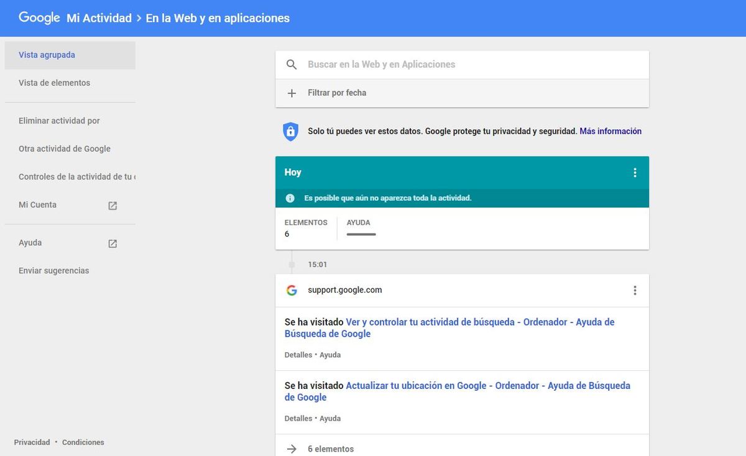Click Detalles under Actualizar tu ubicación entry
746x456 pixels.
(298, 419)
